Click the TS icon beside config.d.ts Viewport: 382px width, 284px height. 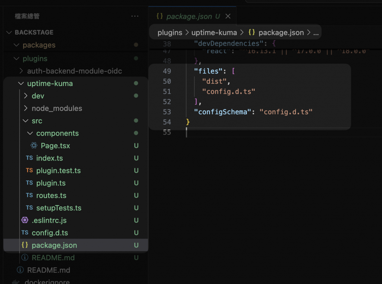25,233
